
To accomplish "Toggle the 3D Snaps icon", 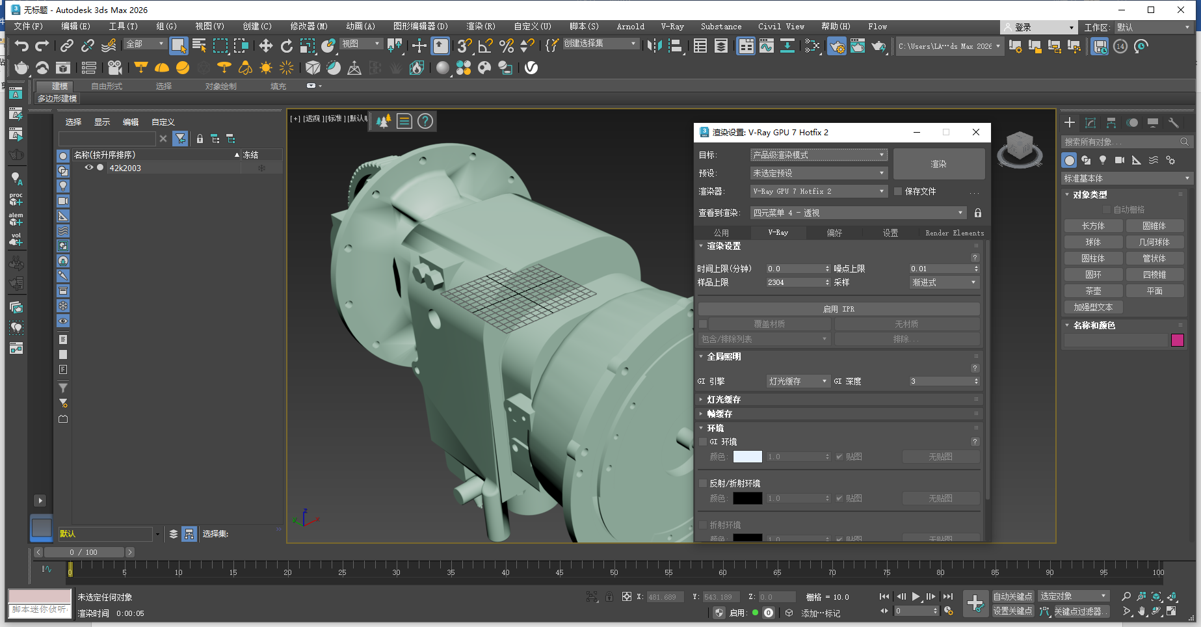I will coord(464,46).
